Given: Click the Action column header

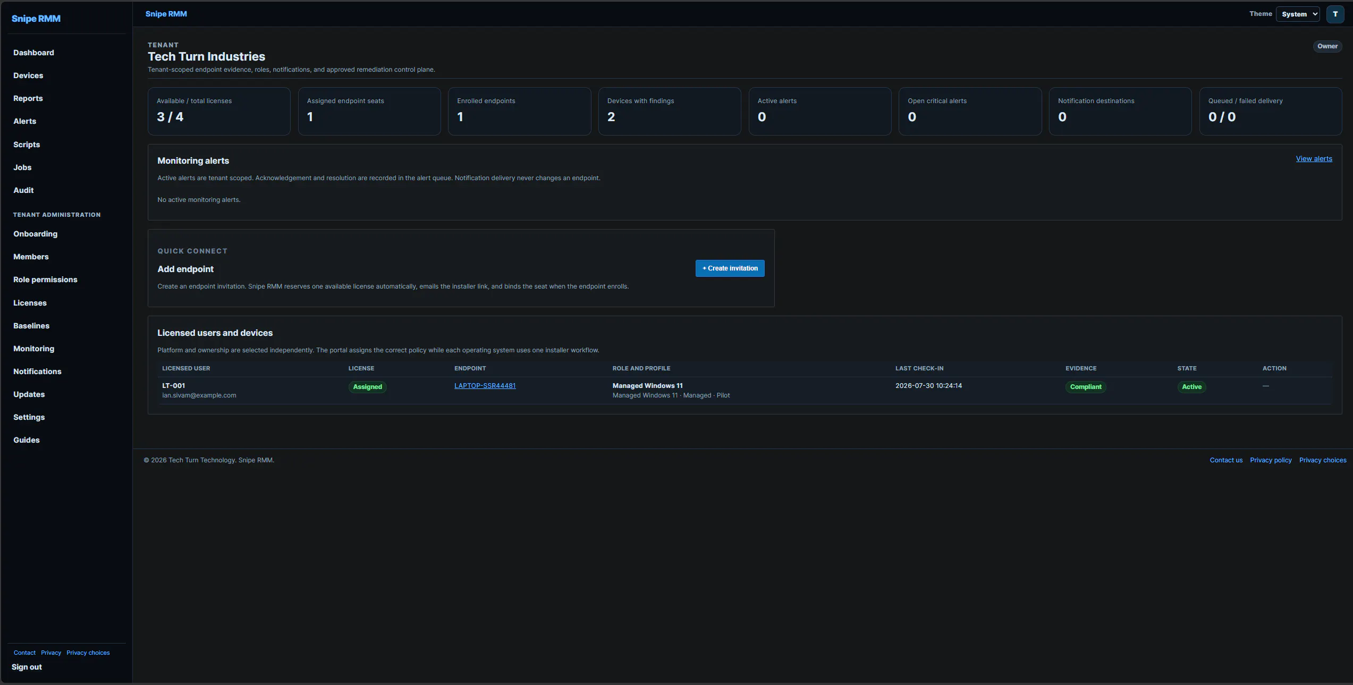Looking at the screenshot, I should coord(1274,368).
